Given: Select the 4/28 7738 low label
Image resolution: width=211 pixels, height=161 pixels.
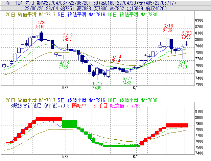Looking at the screenshot, I should (x=64, y=65).
